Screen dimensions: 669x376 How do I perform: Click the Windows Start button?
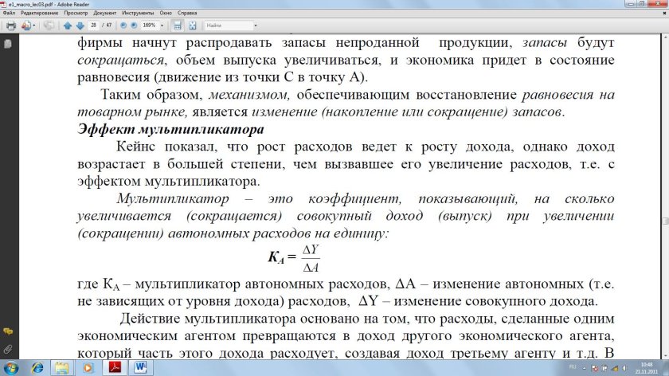pyautogui.click(x=13, y=366)
